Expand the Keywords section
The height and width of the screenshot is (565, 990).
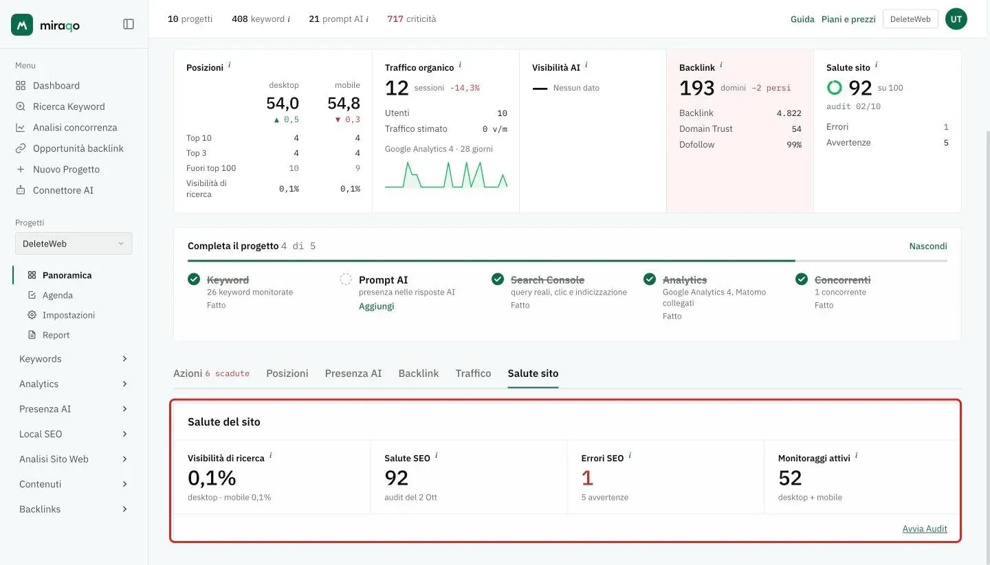pos(74,359)
